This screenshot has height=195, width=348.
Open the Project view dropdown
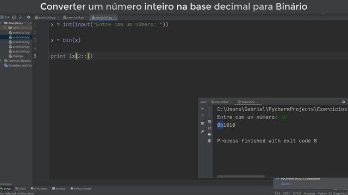click(5, 17)
